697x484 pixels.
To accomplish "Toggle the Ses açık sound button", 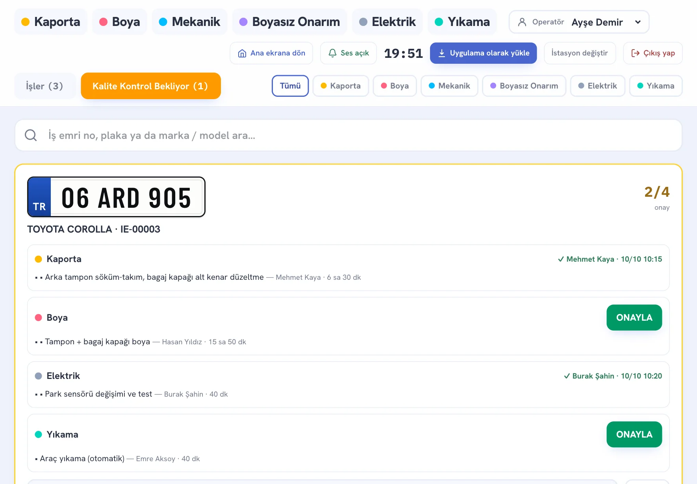I will coord(348,53).
